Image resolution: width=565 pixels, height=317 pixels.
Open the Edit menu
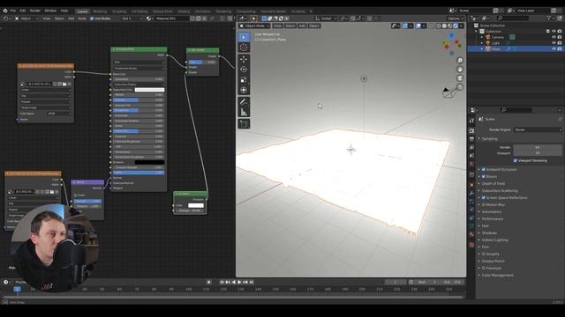click(23, 11)
